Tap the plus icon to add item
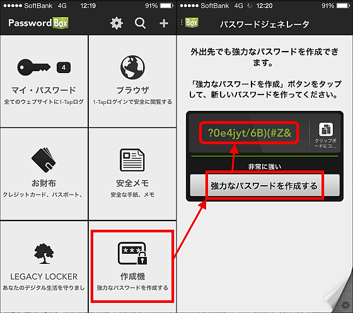 click(x=164, y=23)
